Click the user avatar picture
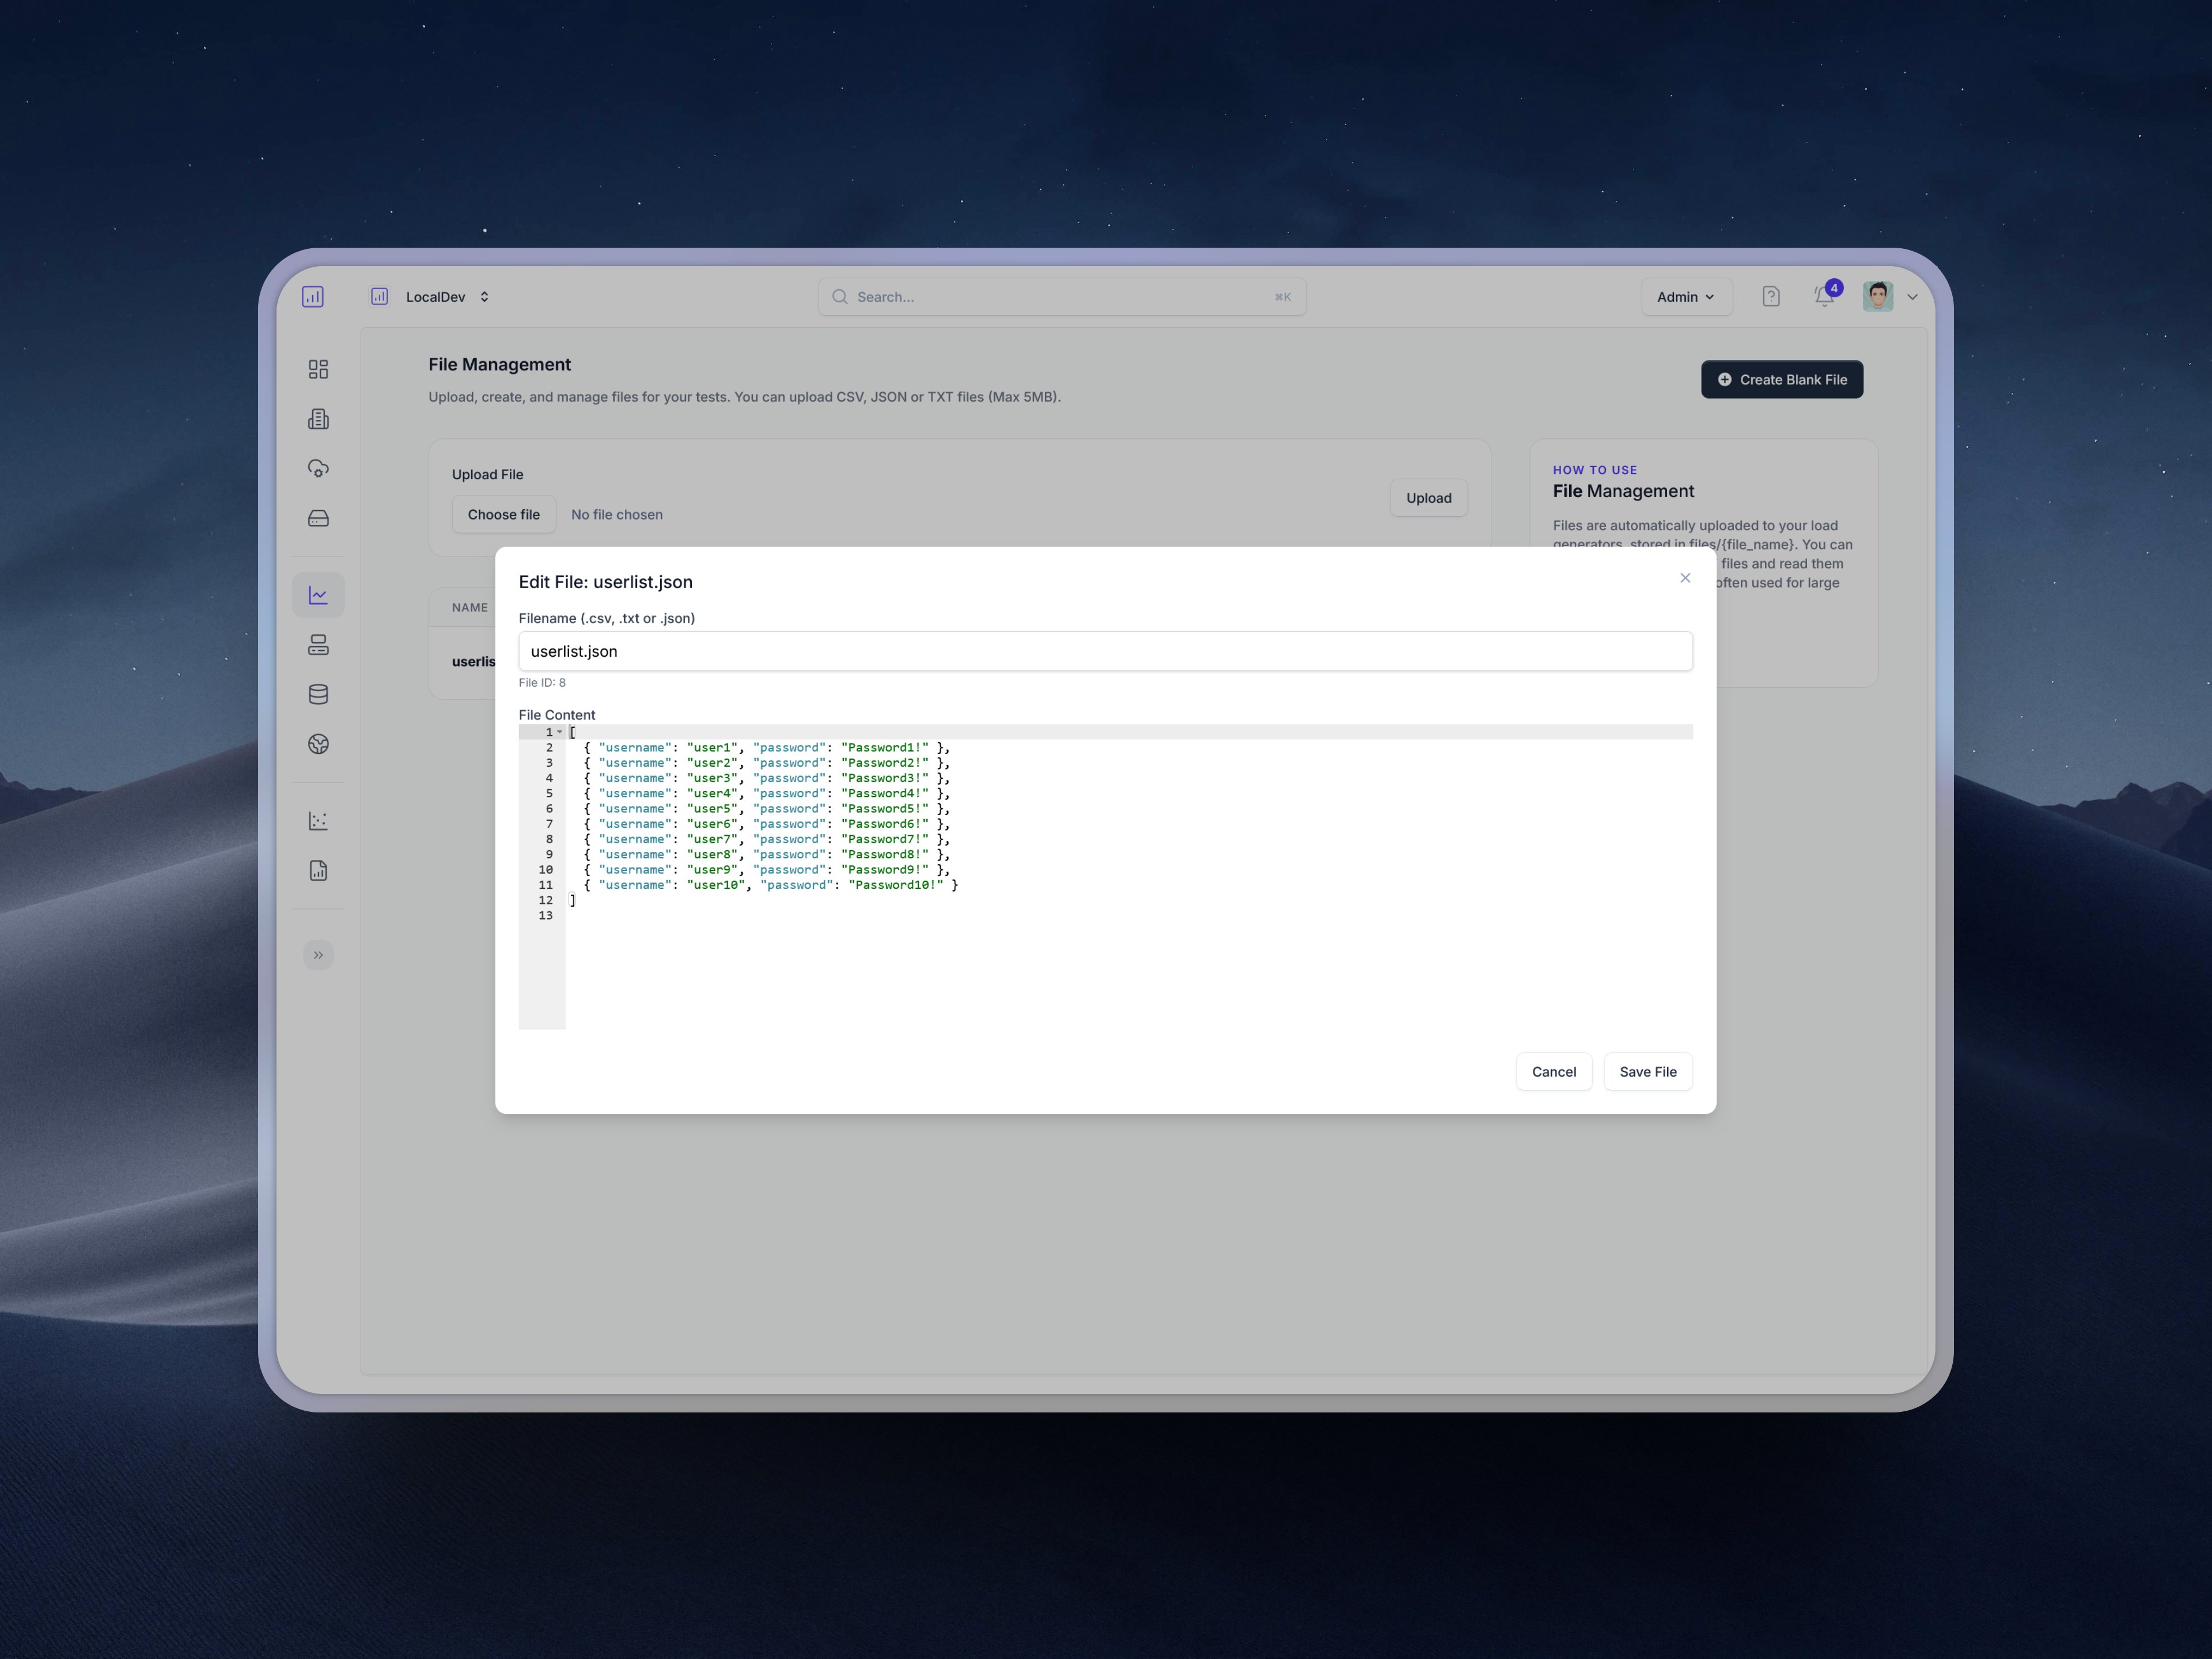Viewport: 2212px width, 1659px height. [1878, 297]
